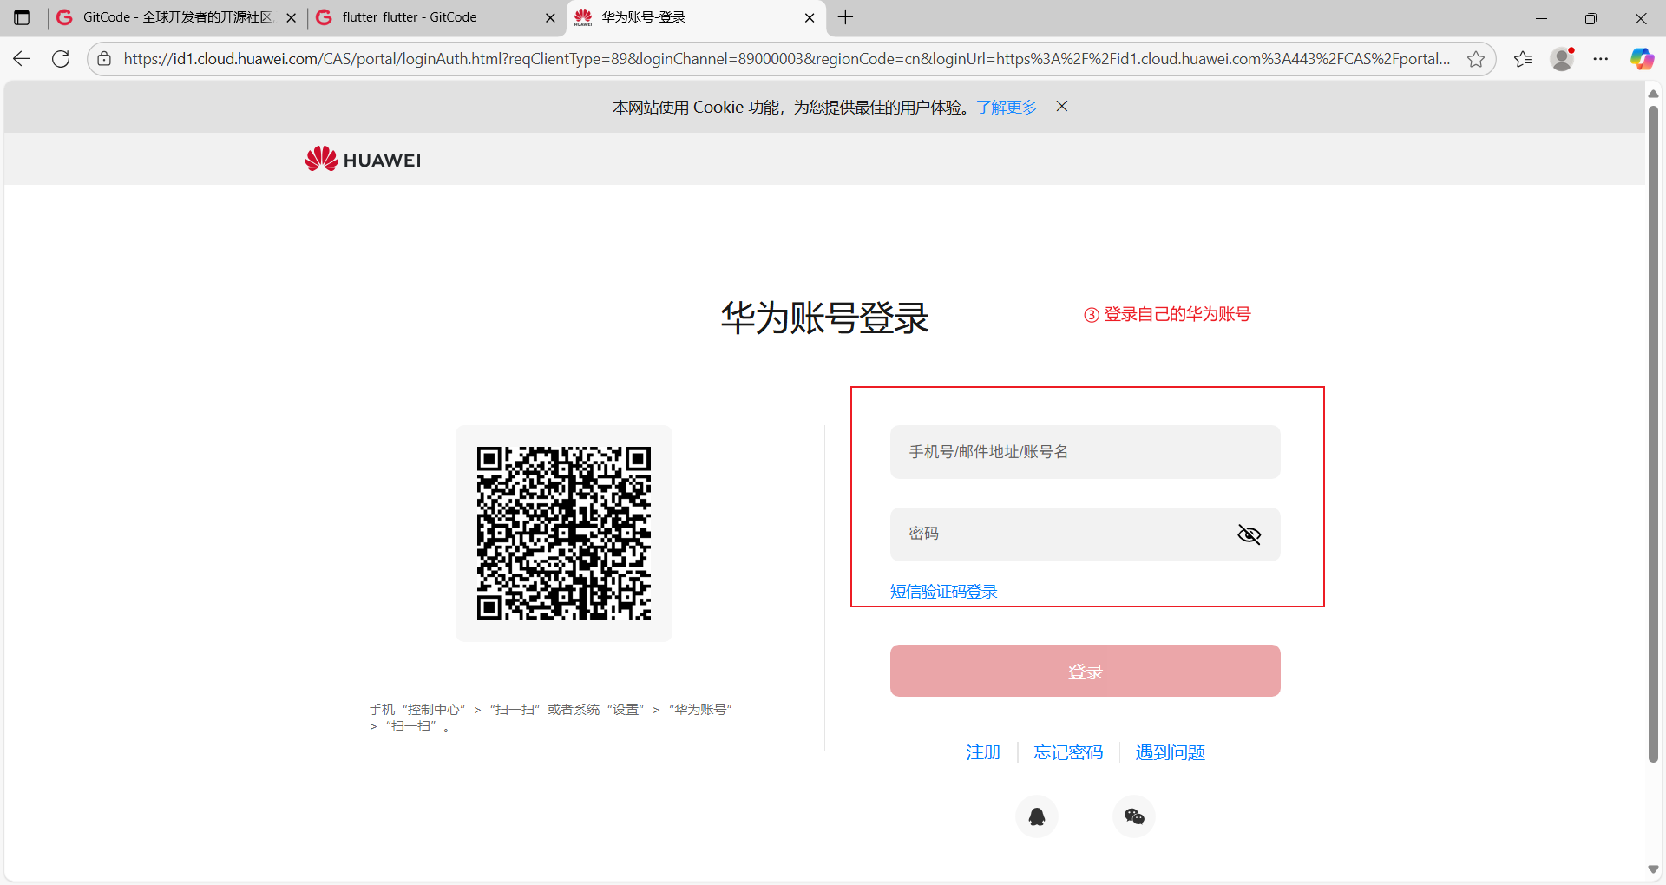Open the 忘记密码 link
The image size is (1666, 885).
[x=1068, y=752]
